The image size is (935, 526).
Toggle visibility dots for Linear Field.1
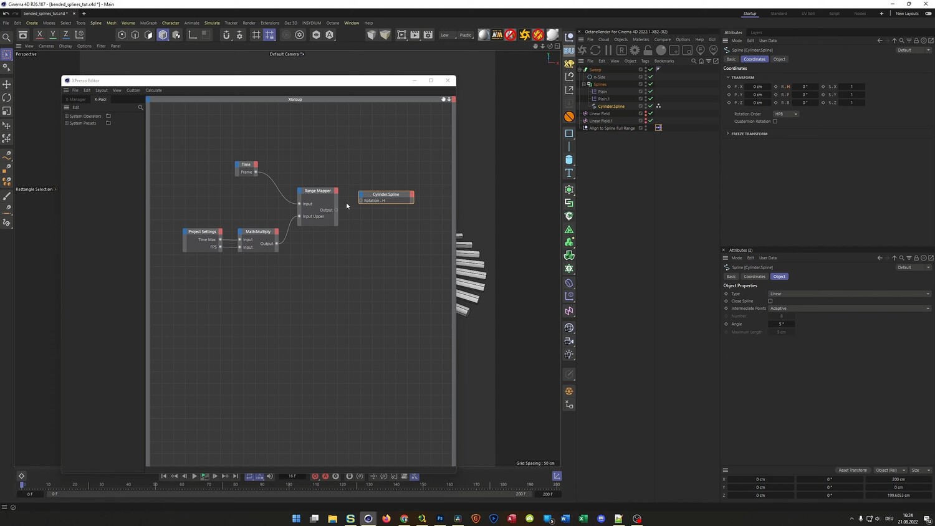click(646, 121)
